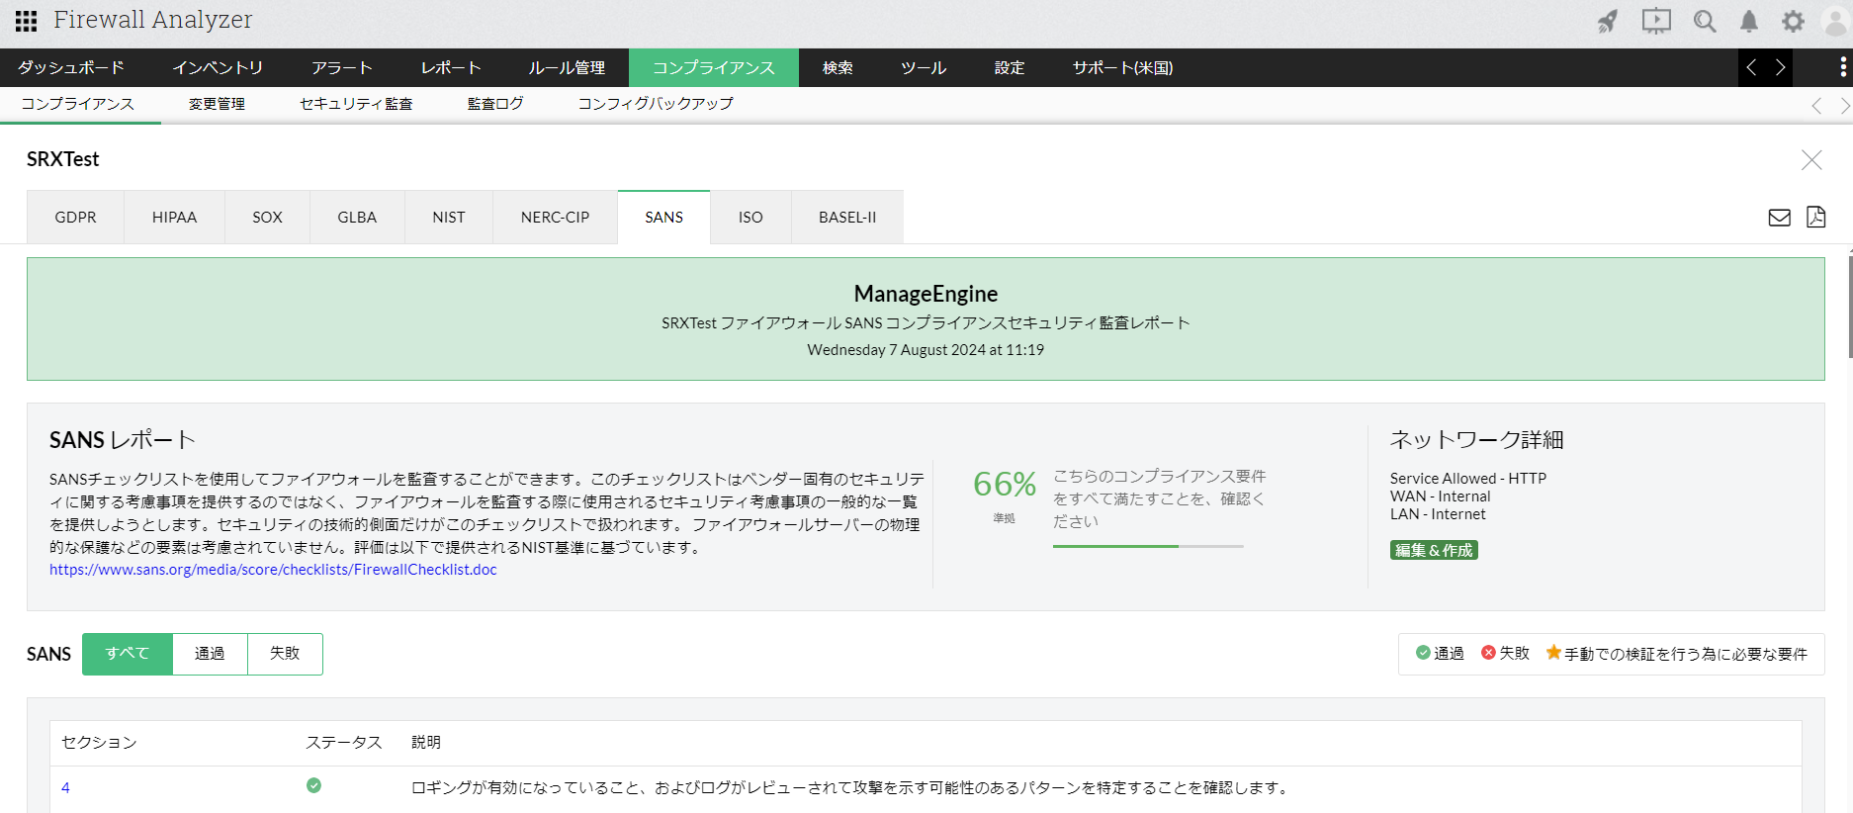1853x813 pixels.
Task: Switch to the SOX standard tab
Action: [x=267, y=218]
